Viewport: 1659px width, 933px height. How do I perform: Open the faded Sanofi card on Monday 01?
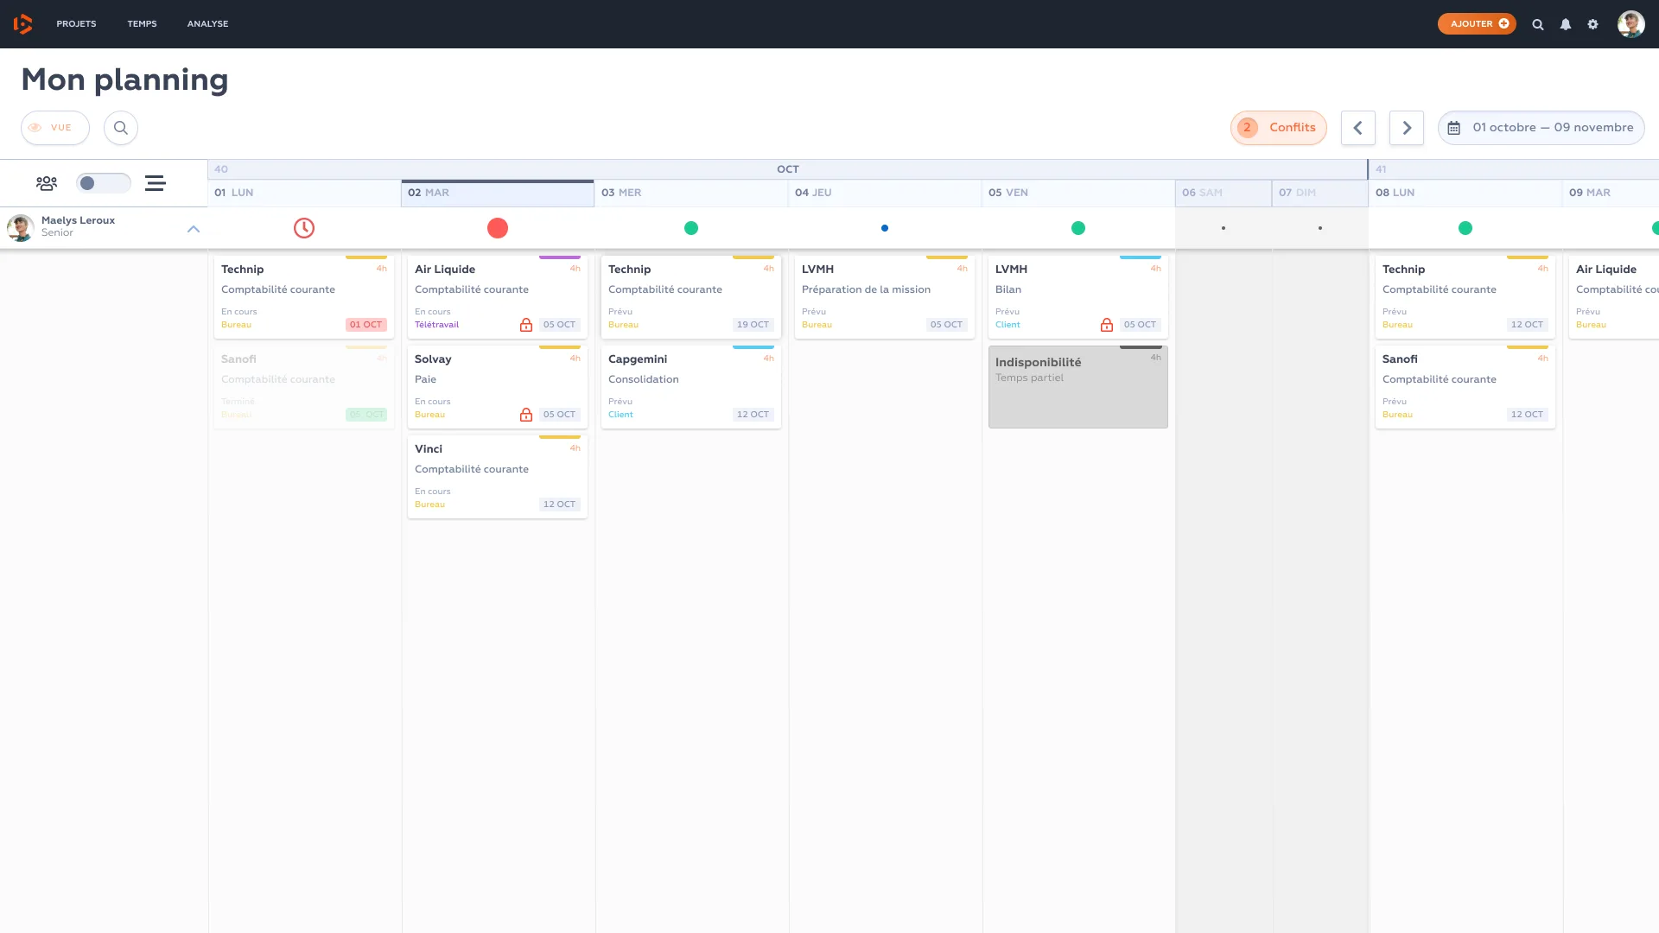(304, 386)
